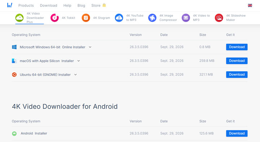
Task: Expand Ubuntu 64-bit (GNOME) Installer chevron
Action: [75, 75]
